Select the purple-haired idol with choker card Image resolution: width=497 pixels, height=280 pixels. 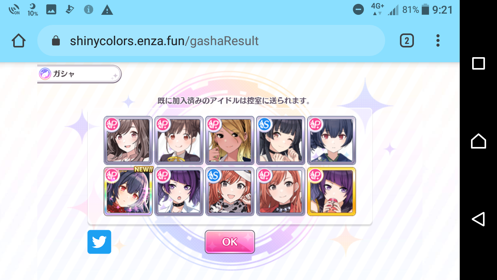point(179,191)
